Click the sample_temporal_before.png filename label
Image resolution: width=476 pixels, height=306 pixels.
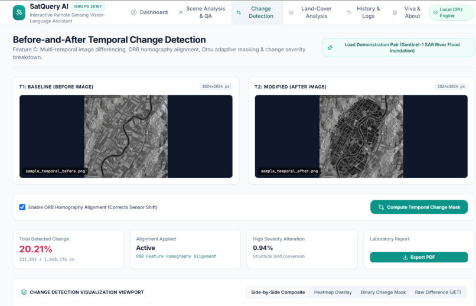[x=56, y=171]
